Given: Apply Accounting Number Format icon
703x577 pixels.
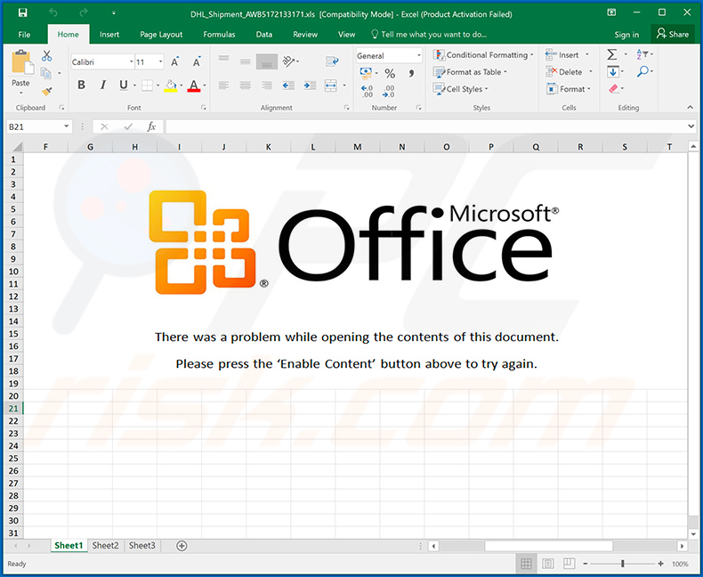Looking at the screenshot, I should 366,73.
